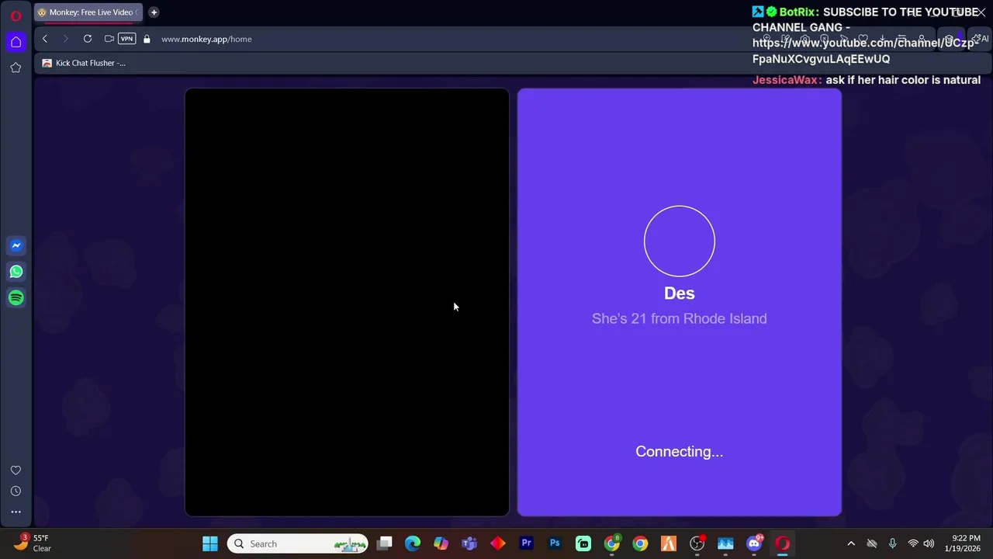
Task: Click the profile avatar circle above Des
Action: click(x=680, y=241)
